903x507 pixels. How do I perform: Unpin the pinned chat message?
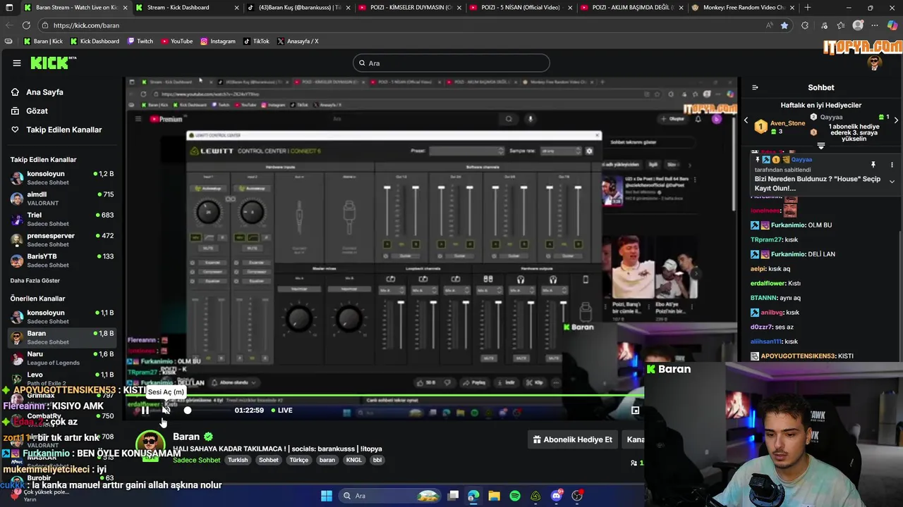873,165
